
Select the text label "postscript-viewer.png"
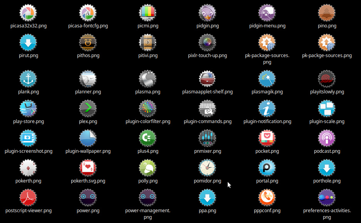point(29,211)
